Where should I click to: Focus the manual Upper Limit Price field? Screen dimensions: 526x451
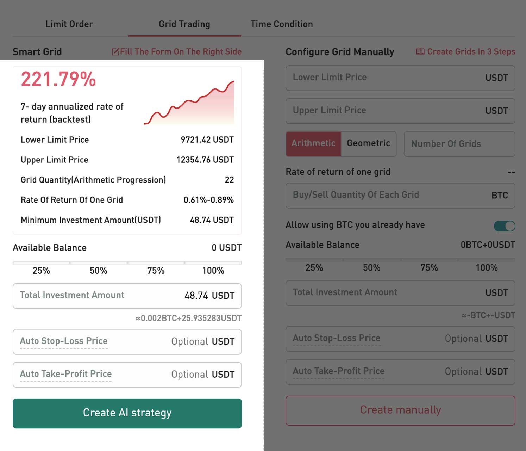[400, 111]
